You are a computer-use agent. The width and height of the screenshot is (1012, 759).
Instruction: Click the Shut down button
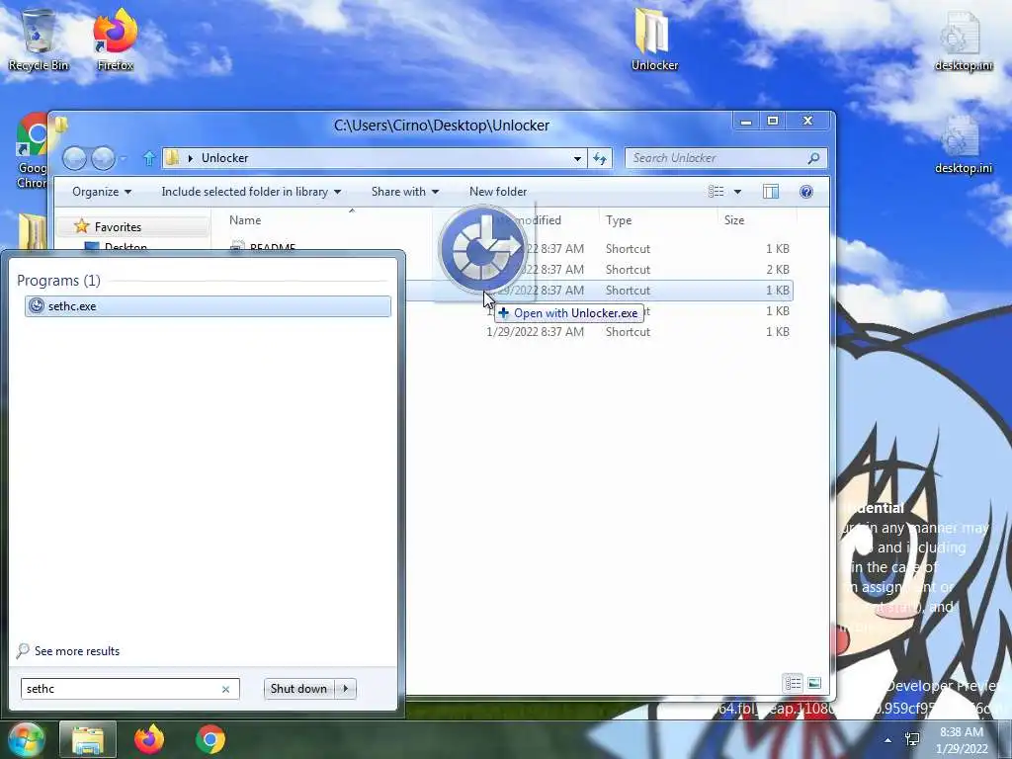click(299, 689)
